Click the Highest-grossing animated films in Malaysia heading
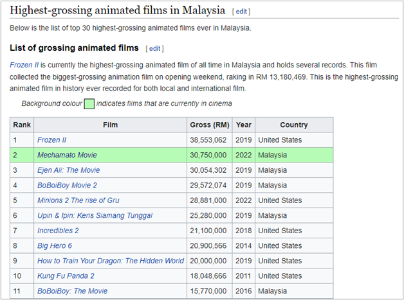404x300 pixels. point(118,10)
